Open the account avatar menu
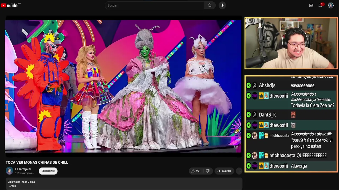The height and width of the screenshot is (190, 339). [x=331, y=5]
